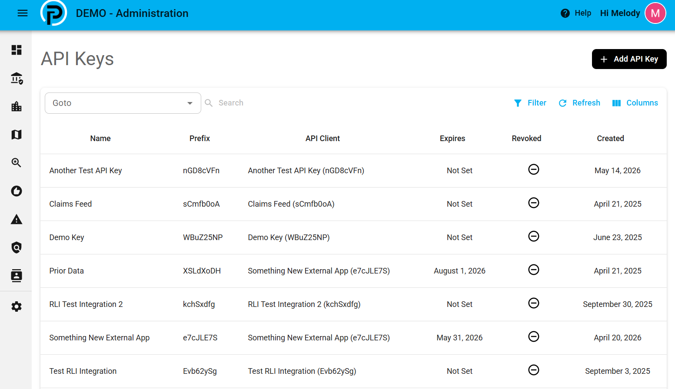
Task: Open the hamburger navigation menu
Action: (23, 13)
